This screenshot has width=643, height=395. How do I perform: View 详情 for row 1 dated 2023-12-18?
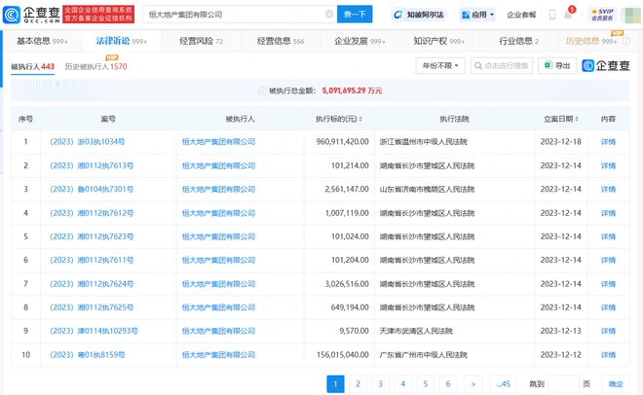[x=608, y=142]
